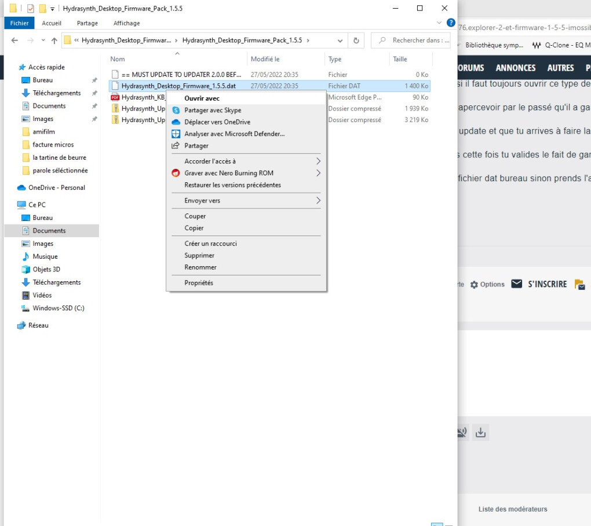Image resolution: width=591 pixels, height=526 pixels.
Task: Open Propriétés from the context menu
Action: (x=246, y=283)
